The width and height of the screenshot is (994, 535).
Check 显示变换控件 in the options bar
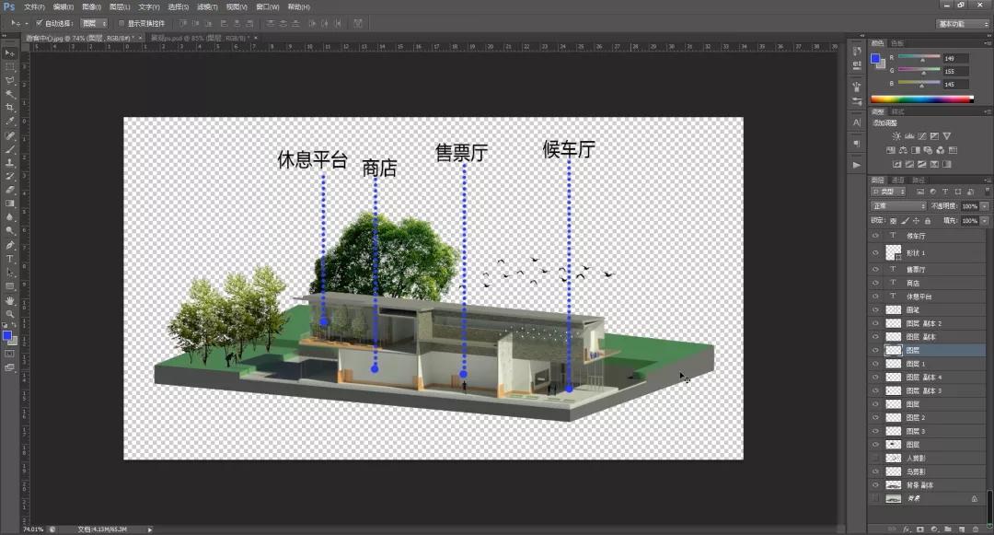pyautogui.click(x=121, y=23)
